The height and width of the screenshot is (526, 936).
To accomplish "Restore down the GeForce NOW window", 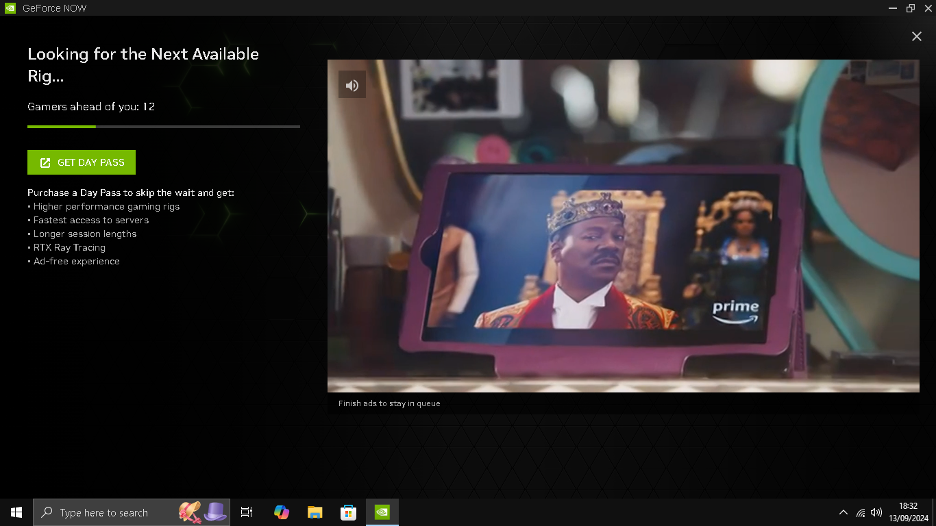I will 911,8.
